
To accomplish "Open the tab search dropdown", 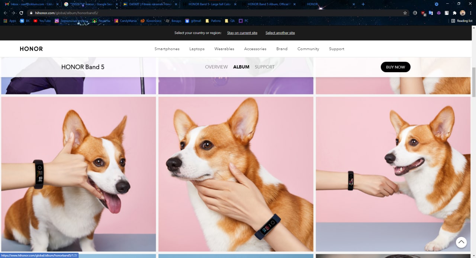I will (437, 4).
